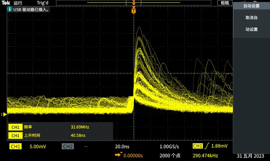Screen dimensions: 270x161
Task: Click the orange trigger position T marker
Action: point(133,11)
